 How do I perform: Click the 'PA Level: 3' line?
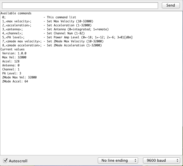[x=12, y=73]
